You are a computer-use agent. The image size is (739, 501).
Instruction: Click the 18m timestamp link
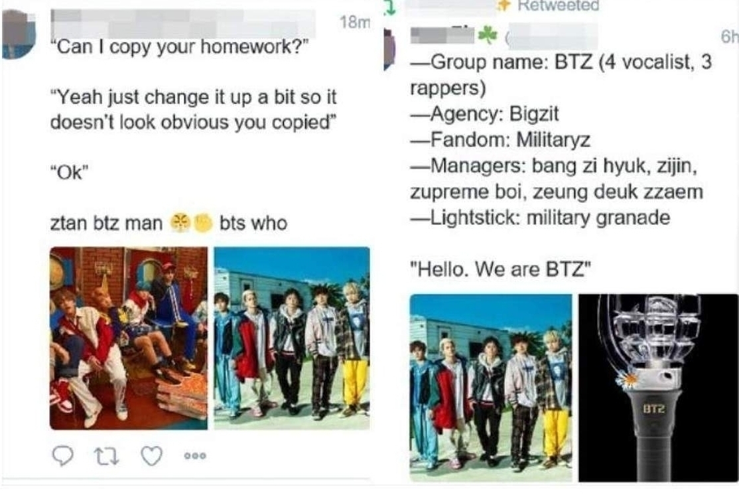pos(354,22)
